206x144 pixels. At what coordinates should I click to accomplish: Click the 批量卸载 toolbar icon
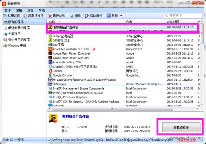point(5,16)
